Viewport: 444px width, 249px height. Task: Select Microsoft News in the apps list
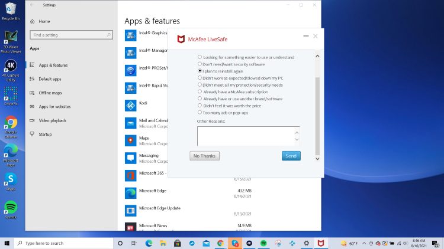pyautogui.click(x=188, y=226)
